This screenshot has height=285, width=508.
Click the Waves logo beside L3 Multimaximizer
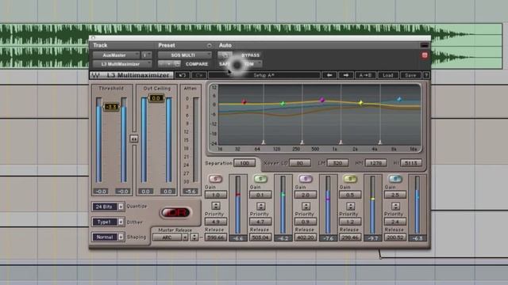tap(95, 75)
